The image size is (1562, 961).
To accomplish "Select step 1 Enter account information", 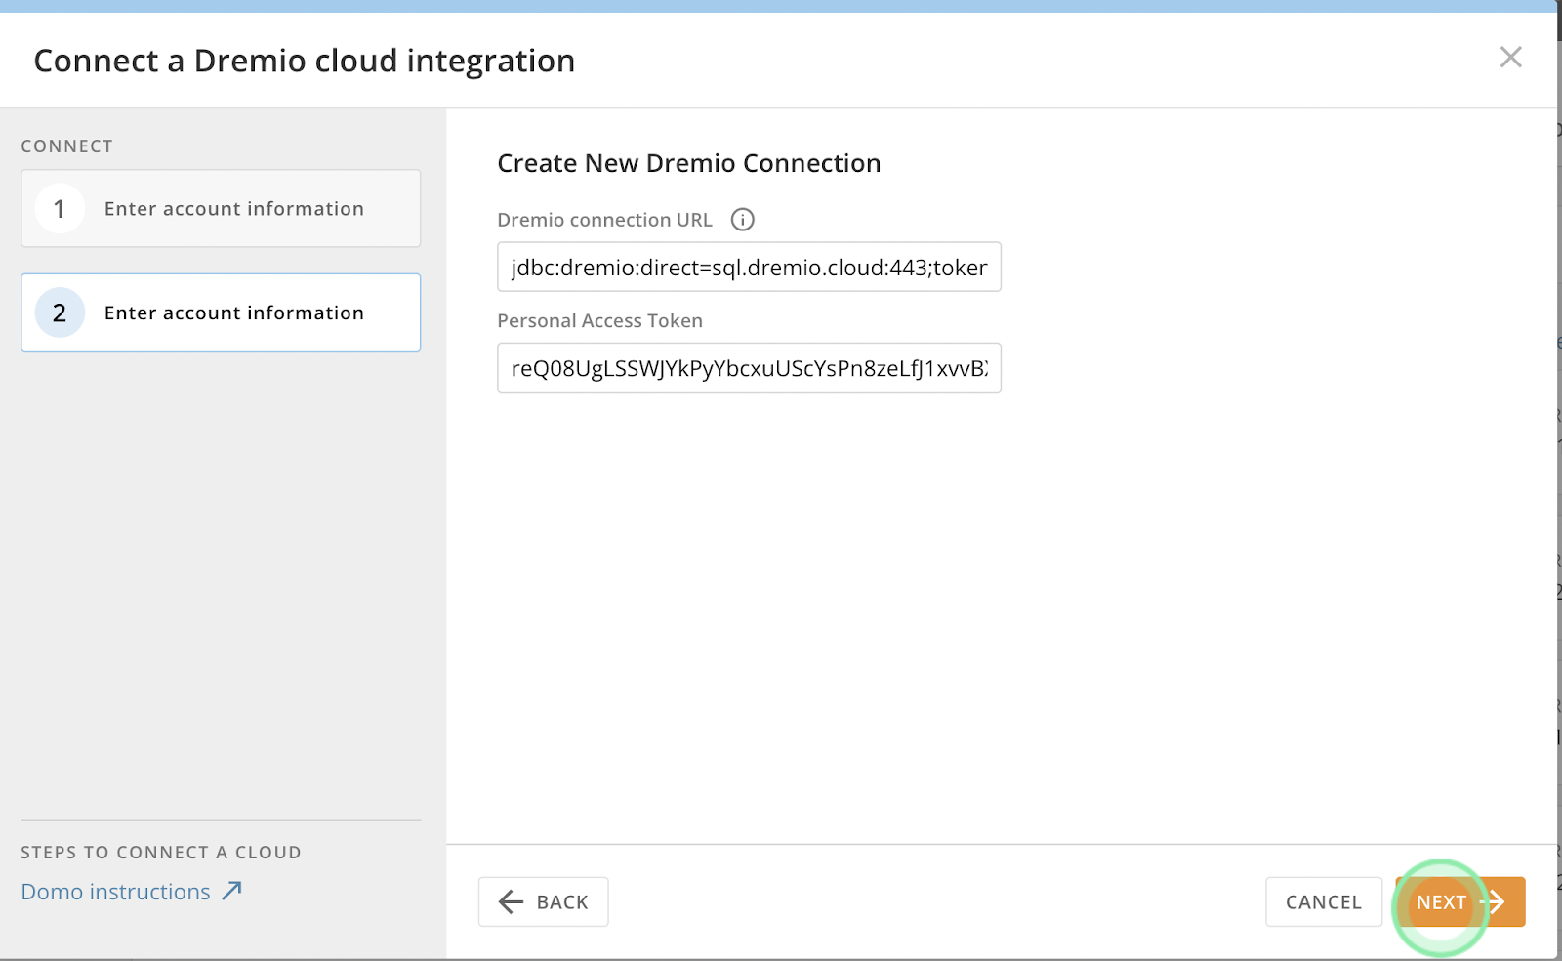I will [x=221, y=209].
